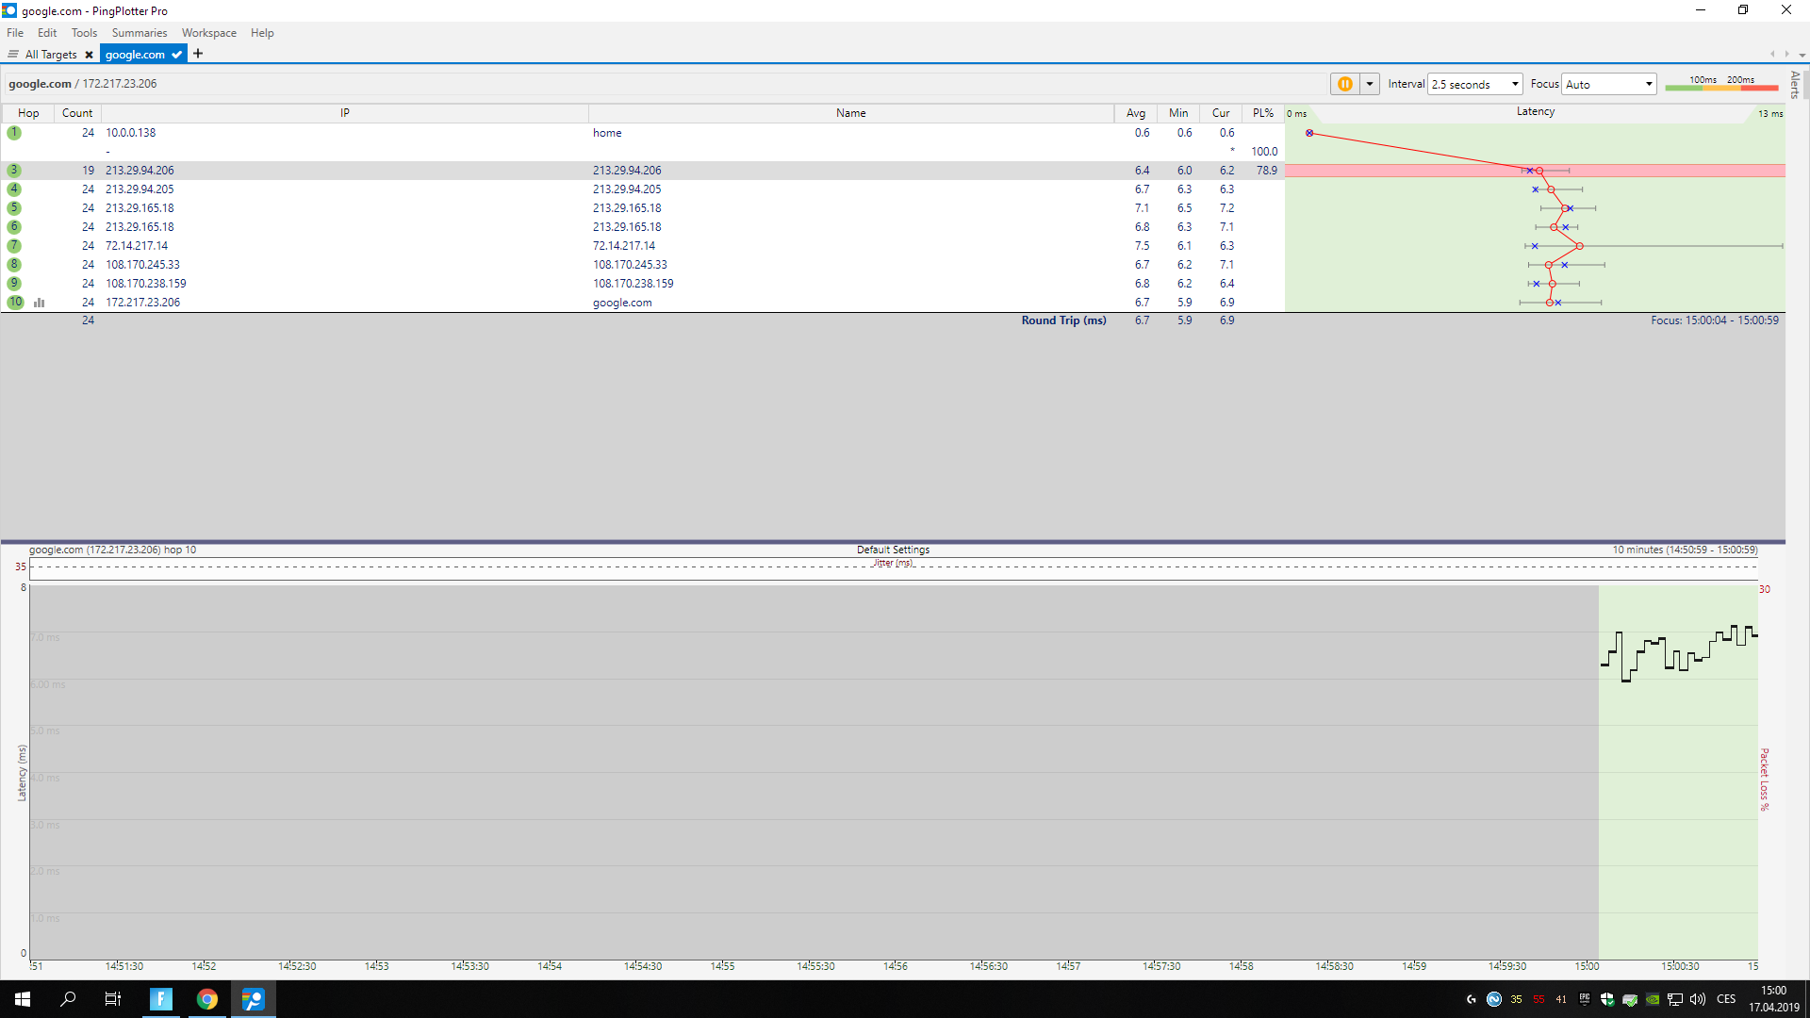The height and width of the screenshot is (1018, 1810).
Task: Click the green hop 1 circle
Action: pyautogui.click(x=14, y=133)
